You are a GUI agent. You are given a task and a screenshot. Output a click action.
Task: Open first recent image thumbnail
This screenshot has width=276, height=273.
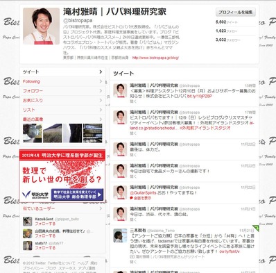coord(33,133)
